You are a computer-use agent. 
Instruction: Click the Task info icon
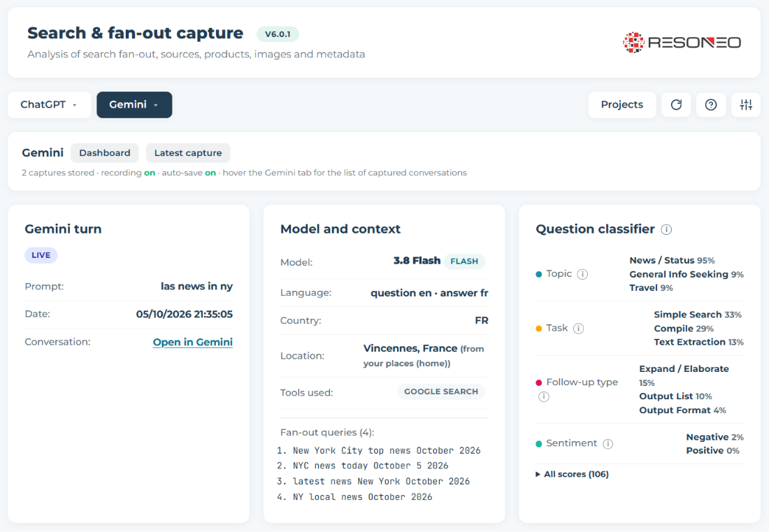(578, 329)
